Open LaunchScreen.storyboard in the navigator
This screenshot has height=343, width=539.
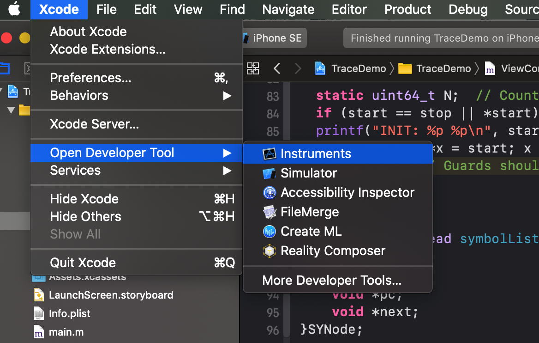[111, 295]
